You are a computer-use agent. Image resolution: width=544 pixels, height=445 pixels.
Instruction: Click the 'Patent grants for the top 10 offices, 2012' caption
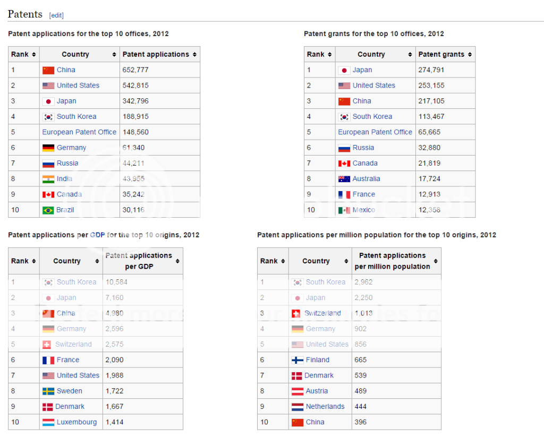tap(374, 34)
